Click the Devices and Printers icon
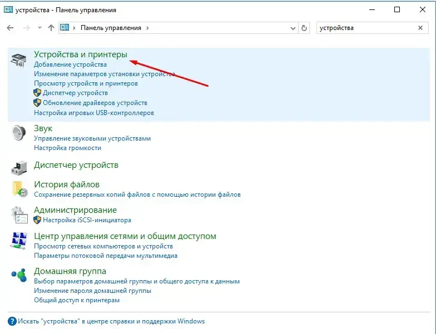This screenshot has height=334, width=436. pos(19,60)
